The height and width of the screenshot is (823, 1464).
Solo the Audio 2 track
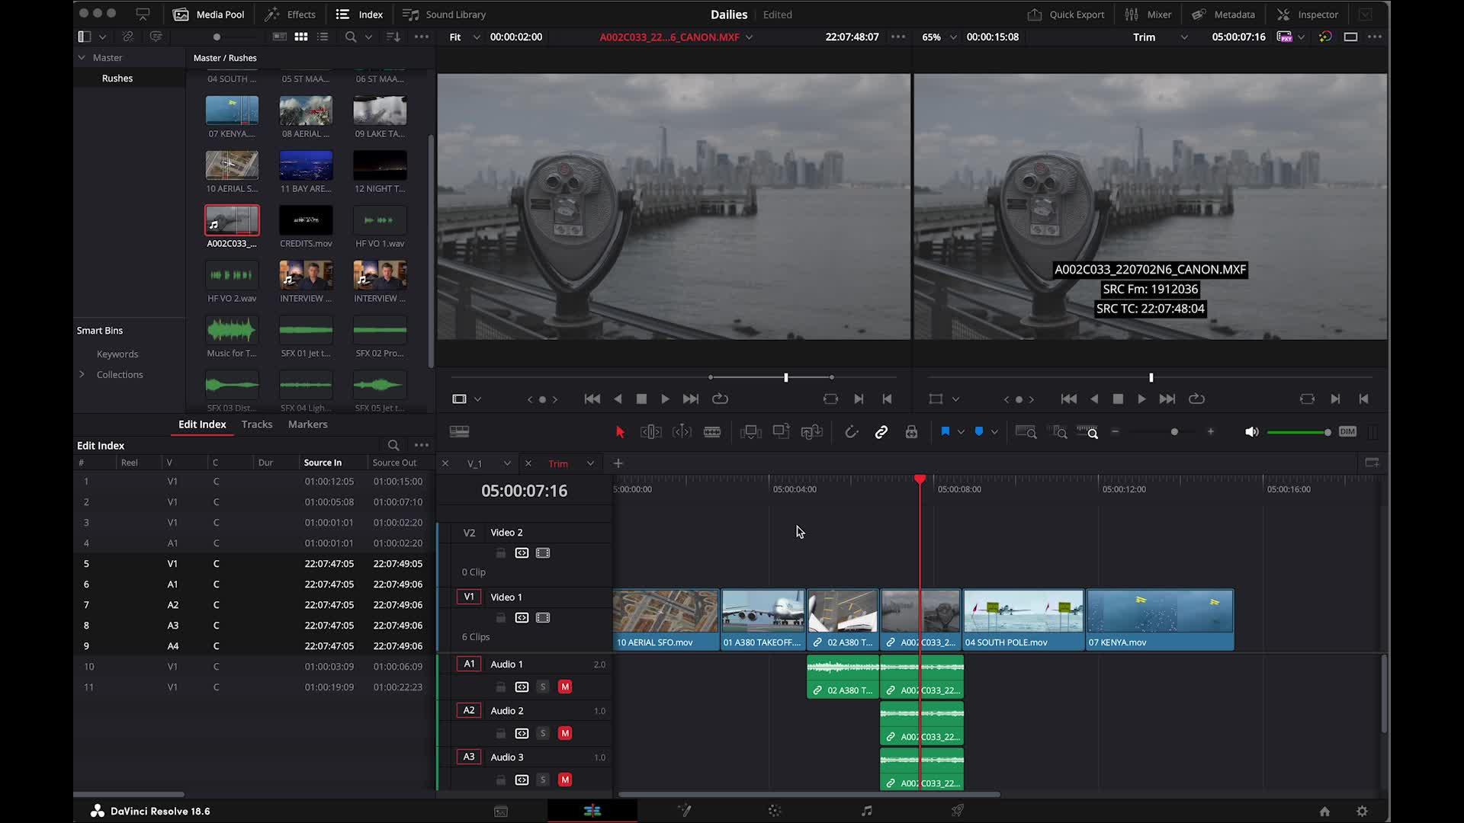(x=543, y=733)
